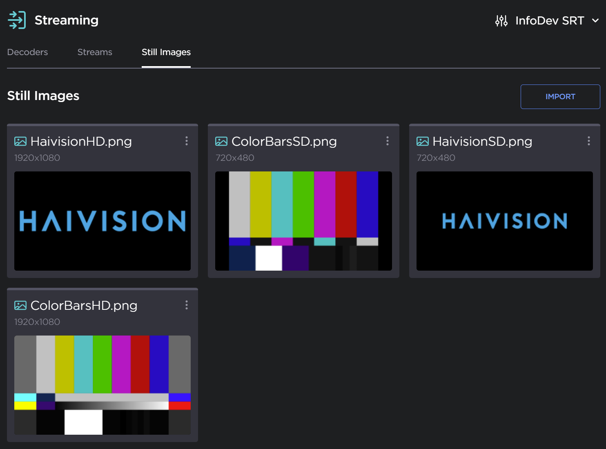This screenshot has width=606, height=449.
Task: Expand the InfoDev SRT dropdown chevron
Action: tap(595, 20)
